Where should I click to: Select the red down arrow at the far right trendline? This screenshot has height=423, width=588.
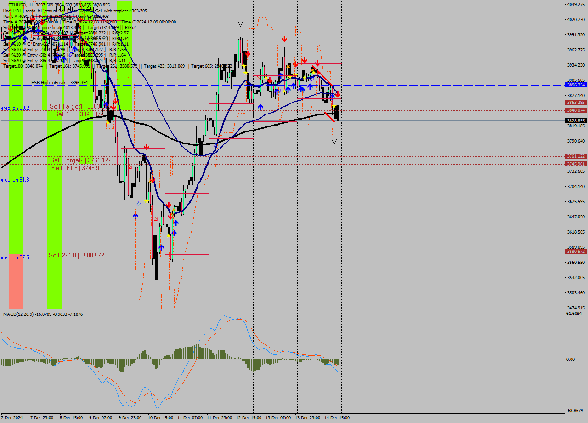point(338,95)
